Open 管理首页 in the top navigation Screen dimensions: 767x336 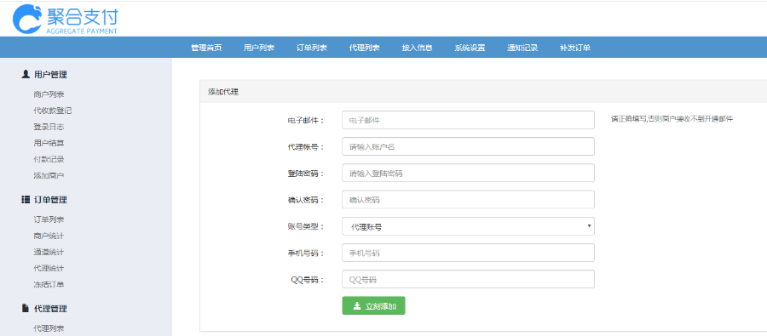[x=206, y=48]
